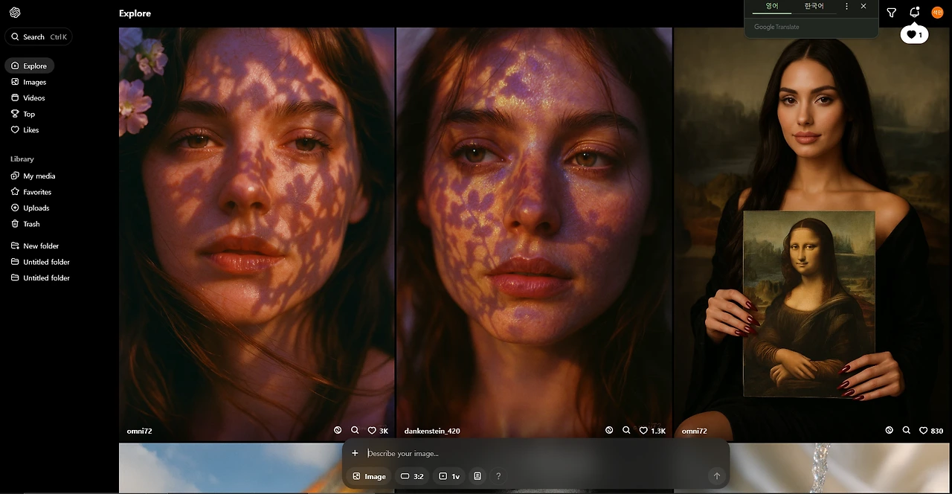Click the magnifier icon on the Mona Lisa image
The image size is (952, 494).
click(x=906, y=430)
